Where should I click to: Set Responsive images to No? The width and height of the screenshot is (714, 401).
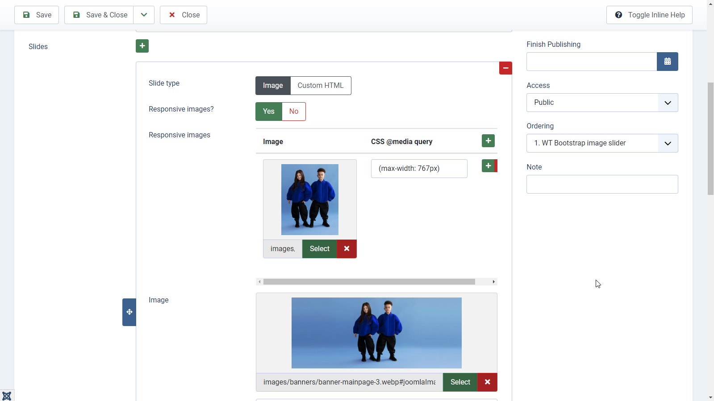(x=294, y=112)
